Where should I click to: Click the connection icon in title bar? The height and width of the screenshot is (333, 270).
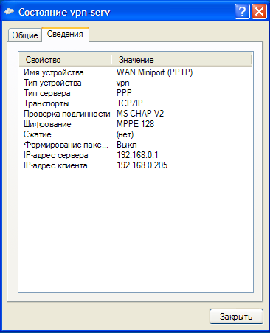(9, 12)
